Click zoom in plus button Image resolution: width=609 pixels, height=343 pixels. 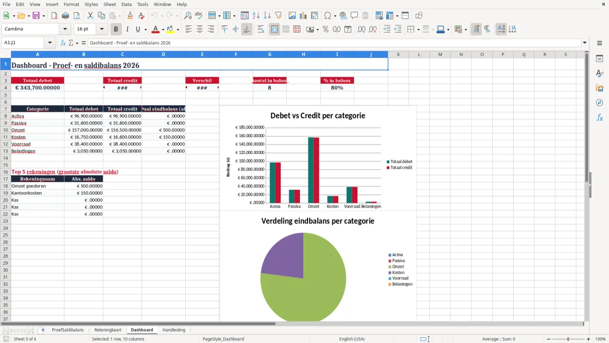click(588, 339)
